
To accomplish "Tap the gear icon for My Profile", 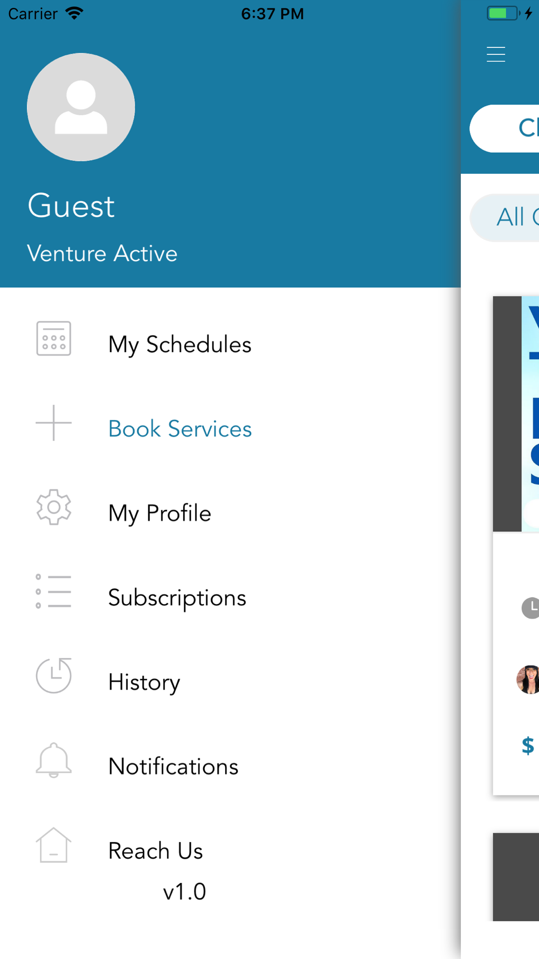I will (53, 507).
